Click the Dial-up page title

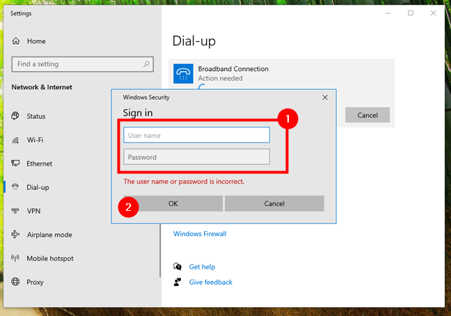coord(194,41)
